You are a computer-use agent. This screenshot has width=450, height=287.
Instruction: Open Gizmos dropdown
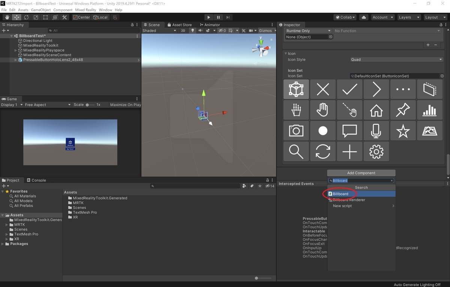click(267, 31)
